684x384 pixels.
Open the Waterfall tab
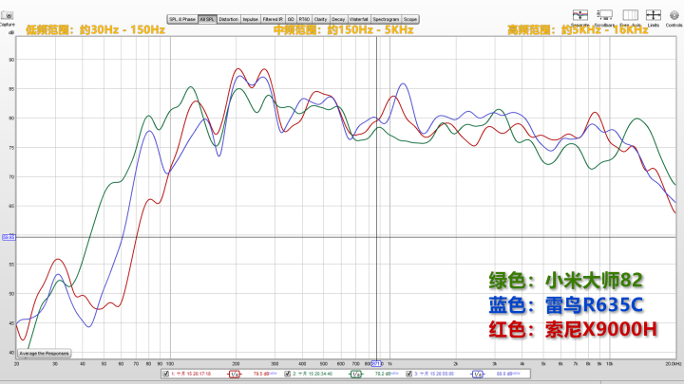(359, 19)
